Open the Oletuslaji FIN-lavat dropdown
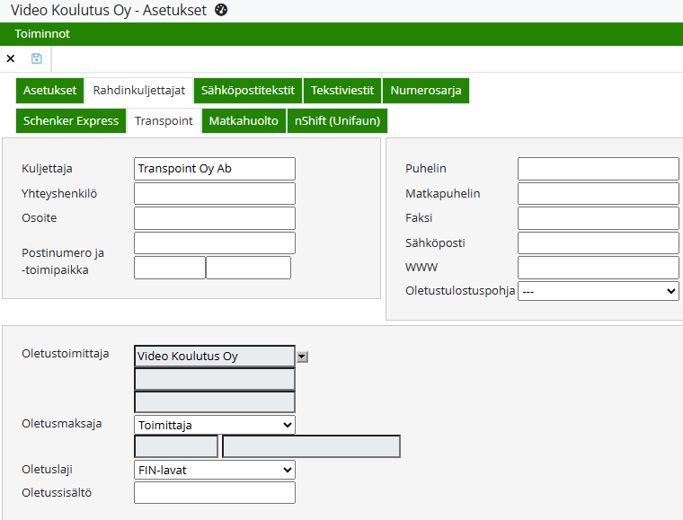 tap(214, 470)
